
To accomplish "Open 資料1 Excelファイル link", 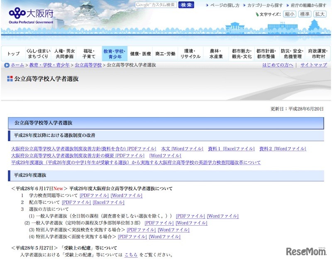I will tap(231, 149).
